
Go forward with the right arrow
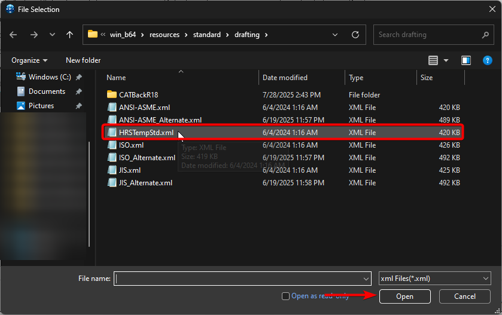[x=34, y=35]
